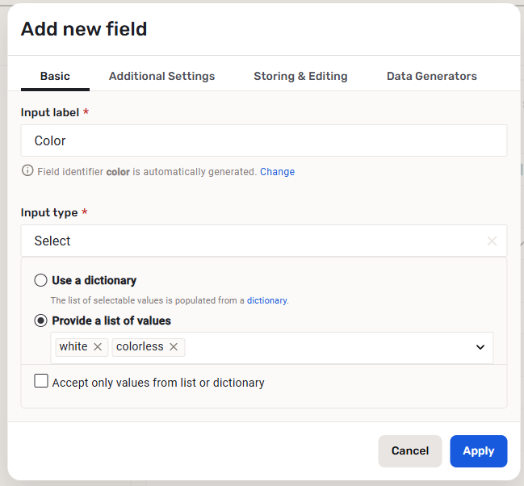Select the Basic tab
524x486 pixels.
55,76
